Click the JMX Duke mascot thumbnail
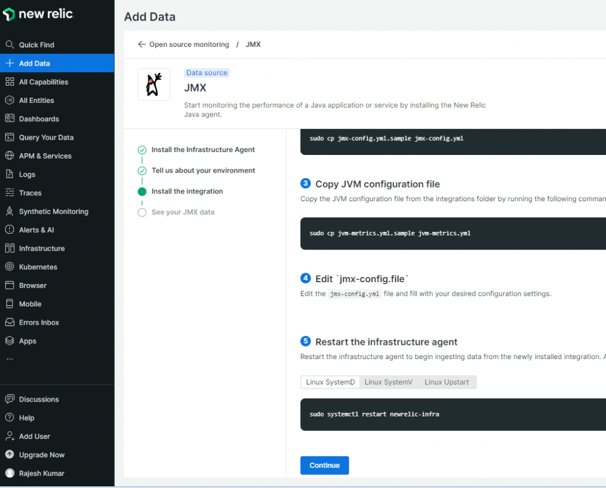606x488 pixels. point(154,84)
